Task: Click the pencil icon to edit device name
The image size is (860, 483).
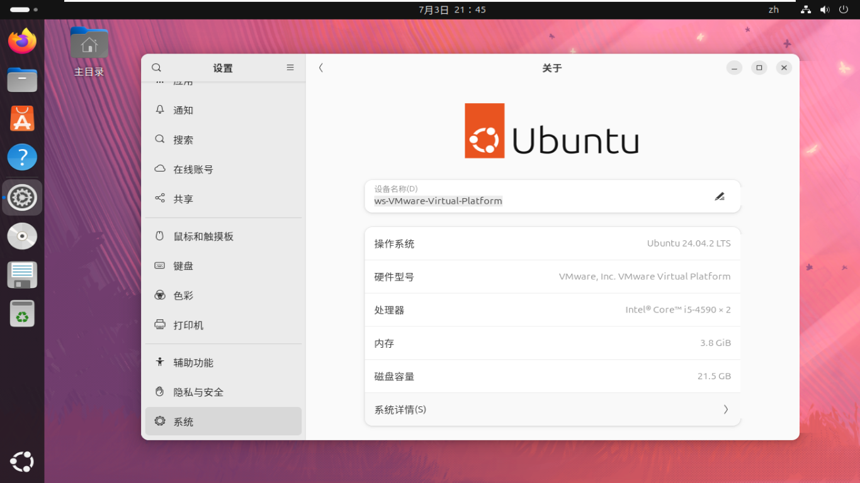Action: 720,196
